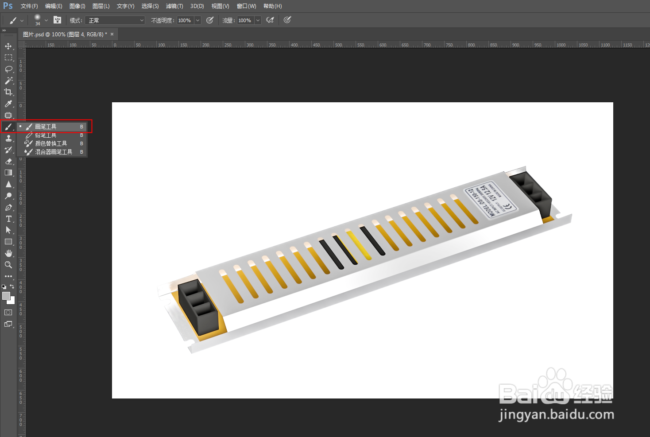Open the brush preset picker dropdown
This screenshot has height=437, width=650.
tap(46, 20)
